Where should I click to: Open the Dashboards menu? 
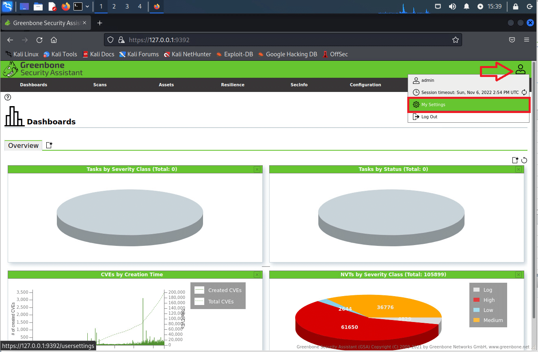click(34, 85)
